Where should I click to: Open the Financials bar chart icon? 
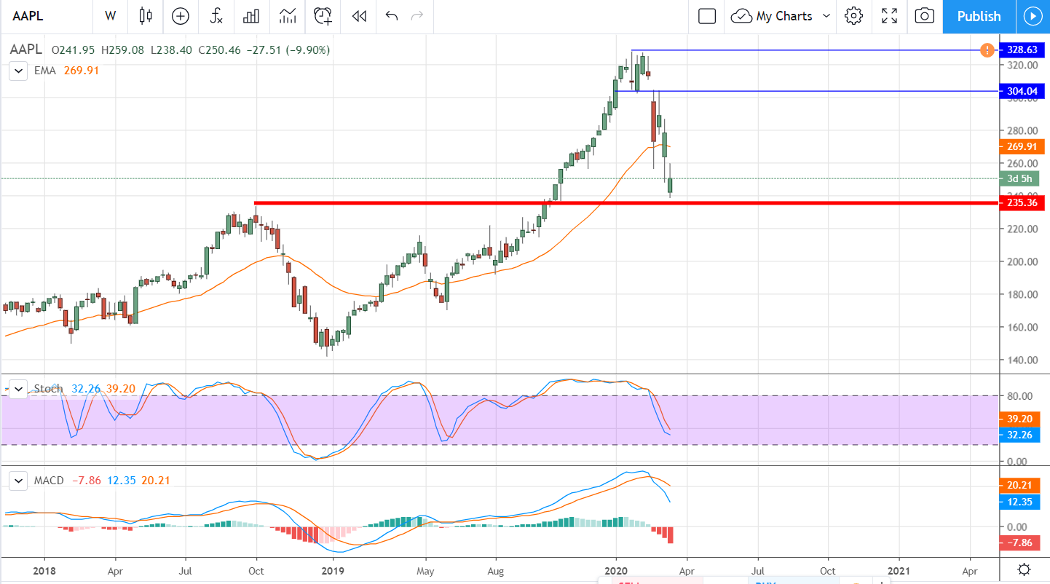point(252,16)
